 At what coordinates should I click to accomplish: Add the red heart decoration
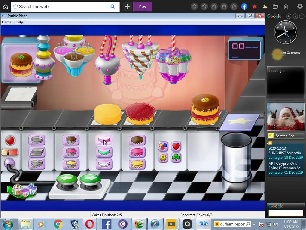click(176, 146)
